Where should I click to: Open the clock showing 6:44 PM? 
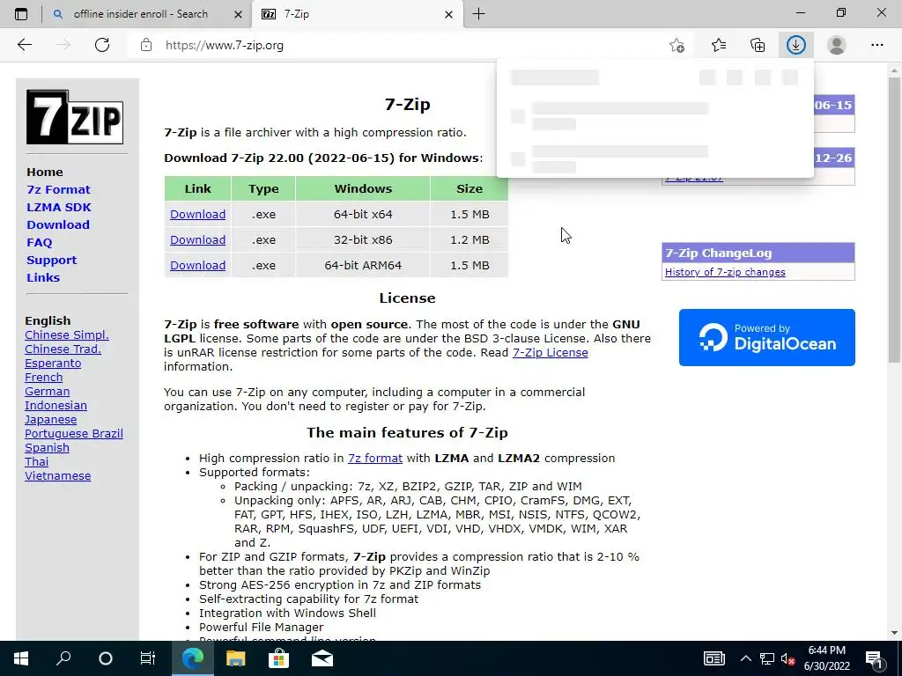coord(826,658)
